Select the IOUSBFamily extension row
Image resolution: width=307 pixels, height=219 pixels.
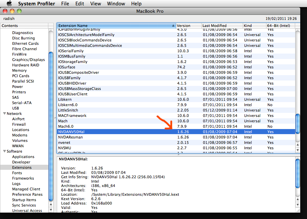176,78
